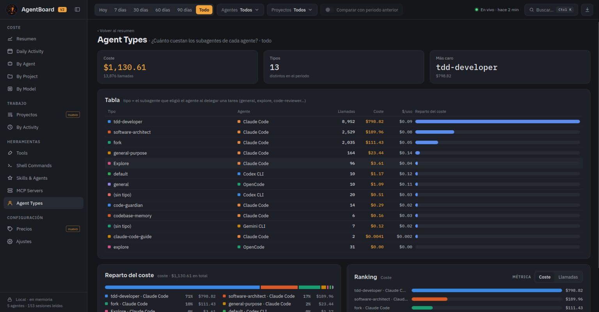Click the By Agent robot icon
599x312 pixels.
coord(10,64)
